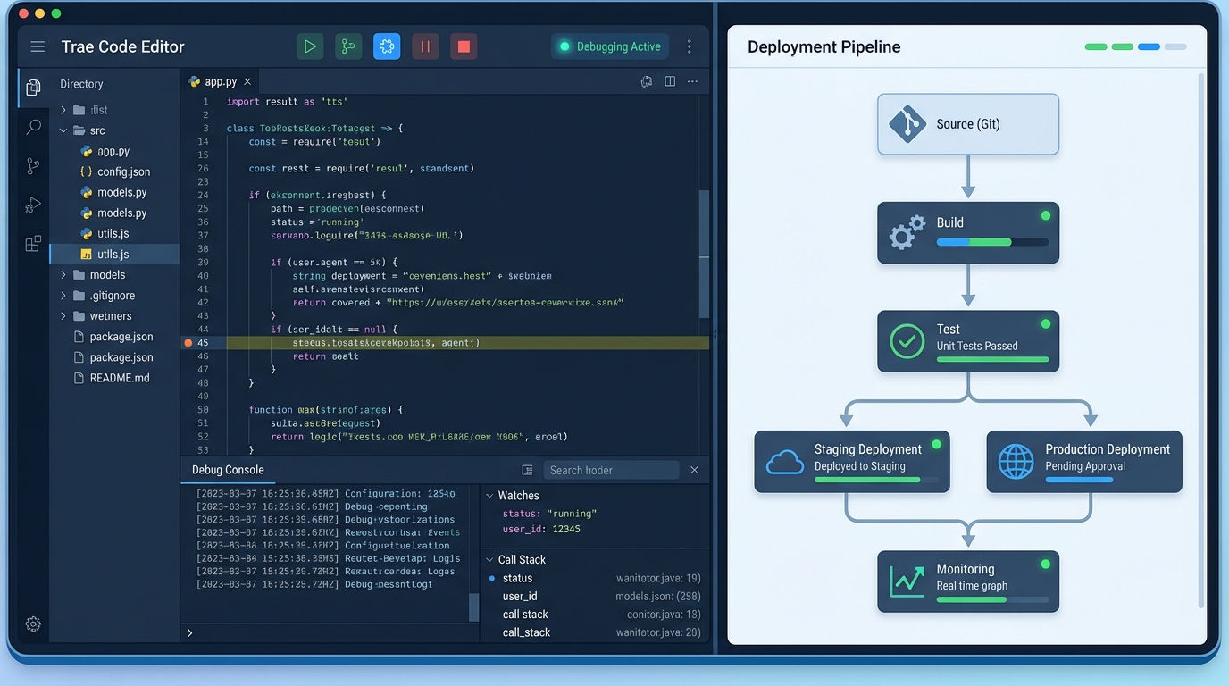This screenshot has width=1229, height=686.
Task: Select the step-over branch icon in toolbar
Action: tap(348, 46)
